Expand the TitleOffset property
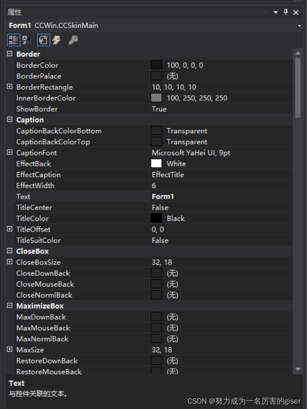 10,229
